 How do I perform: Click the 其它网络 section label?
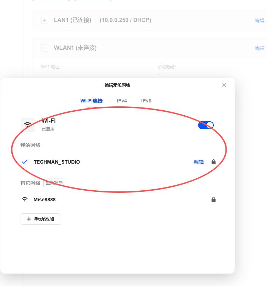point(30,183)
